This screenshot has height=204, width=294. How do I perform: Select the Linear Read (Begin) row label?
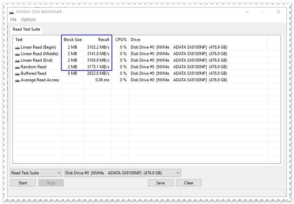pos(38,47)
